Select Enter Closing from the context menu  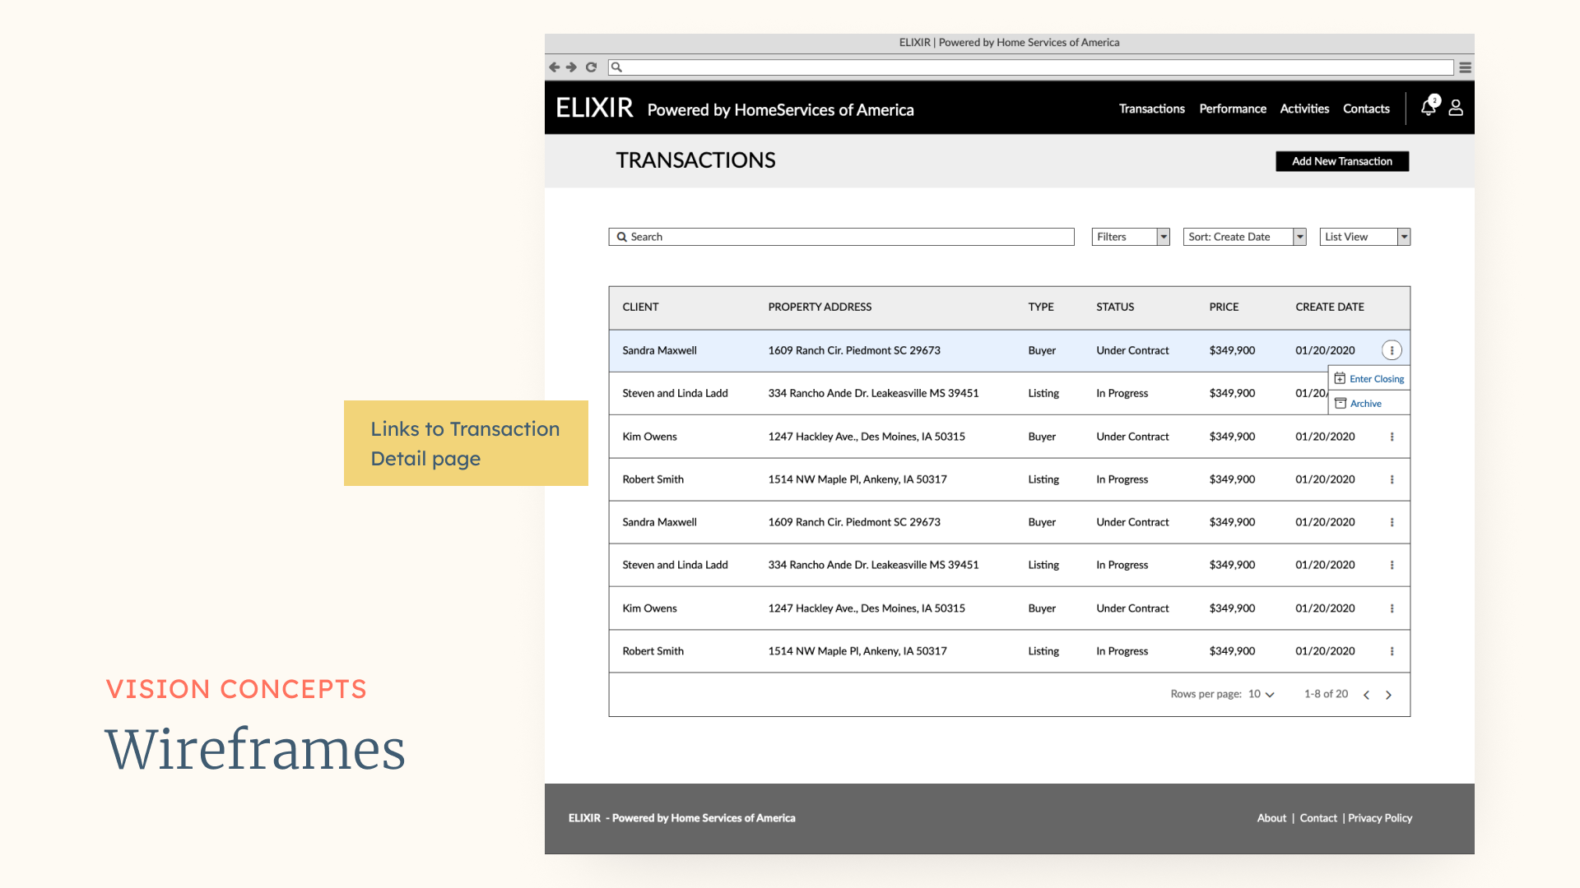[1376, 379]
